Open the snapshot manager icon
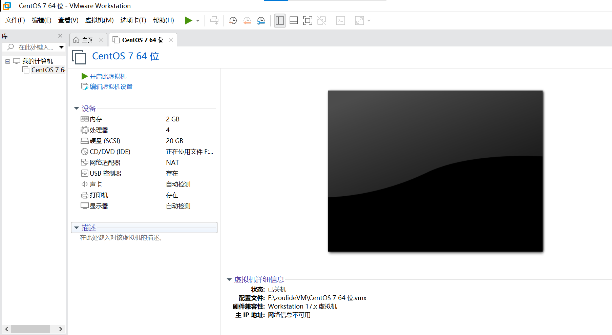This screenshot has height=335, width=612. pos(261,21)
